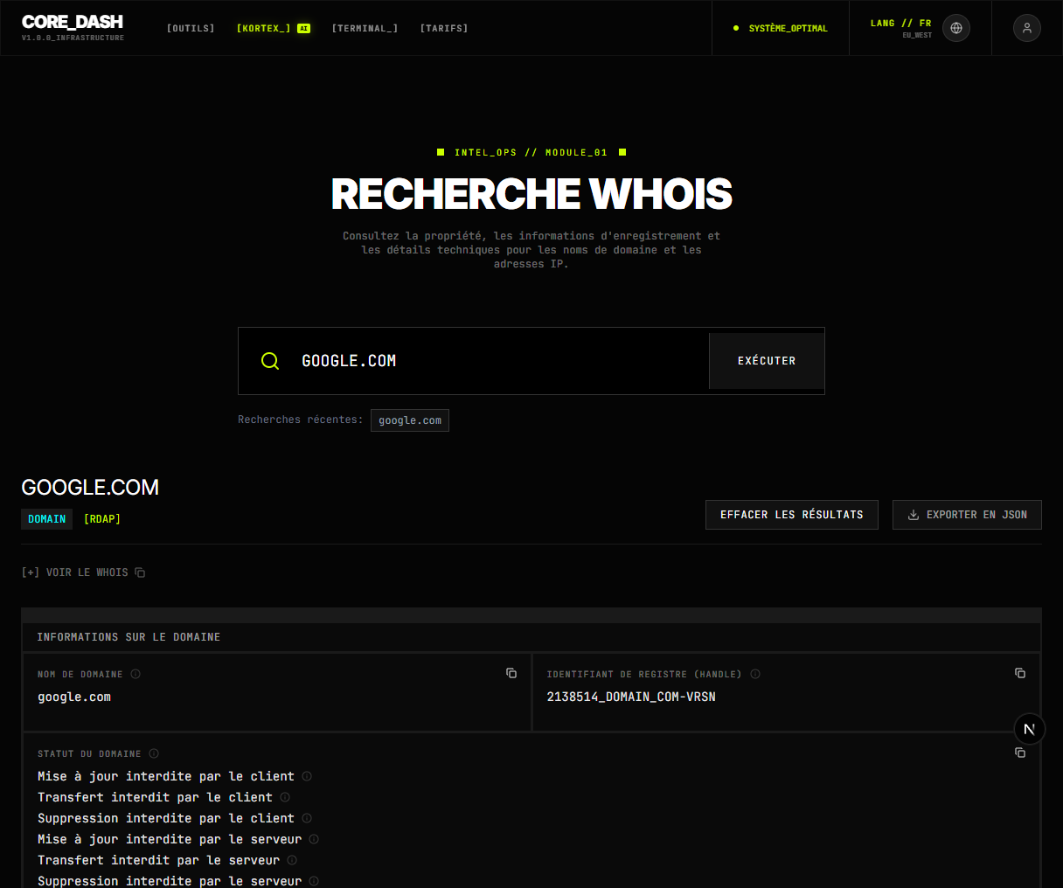1063x888 pixels.
Task: Copy the domain name google.com
Action: point(511,673)
